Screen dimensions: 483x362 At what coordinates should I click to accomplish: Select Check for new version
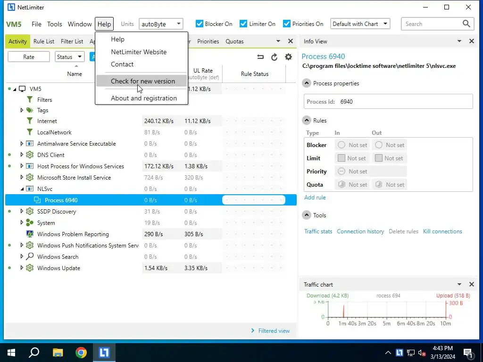[x=142, y=81]
